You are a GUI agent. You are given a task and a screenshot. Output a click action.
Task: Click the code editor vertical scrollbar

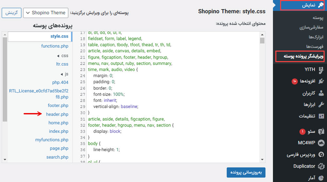pos(262,98)
